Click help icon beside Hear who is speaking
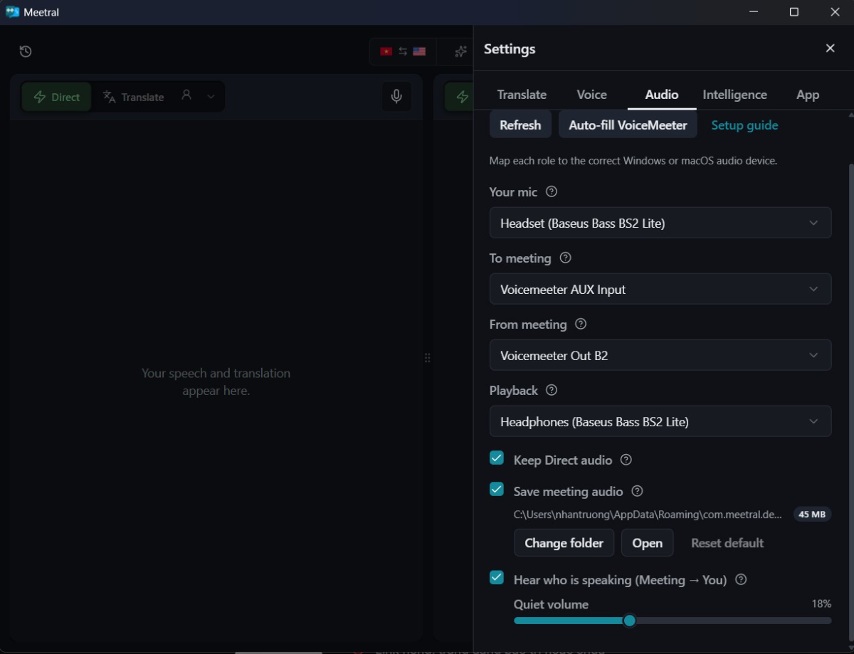The image size is (854, 654). click(x=741, y=579)
